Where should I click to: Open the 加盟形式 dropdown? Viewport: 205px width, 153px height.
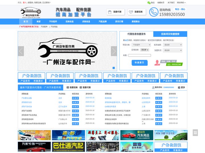[173, 50]
